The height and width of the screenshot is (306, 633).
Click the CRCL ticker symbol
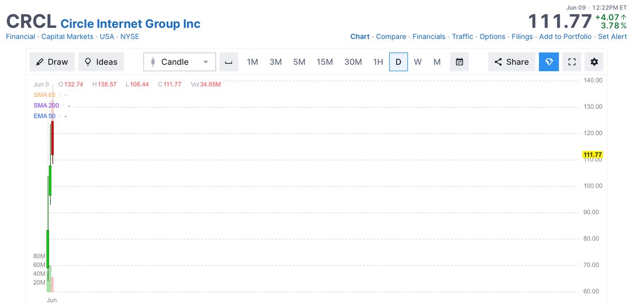point(31,22)
